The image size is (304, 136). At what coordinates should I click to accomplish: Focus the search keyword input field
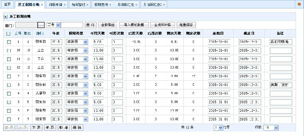(x=72, y=25)
